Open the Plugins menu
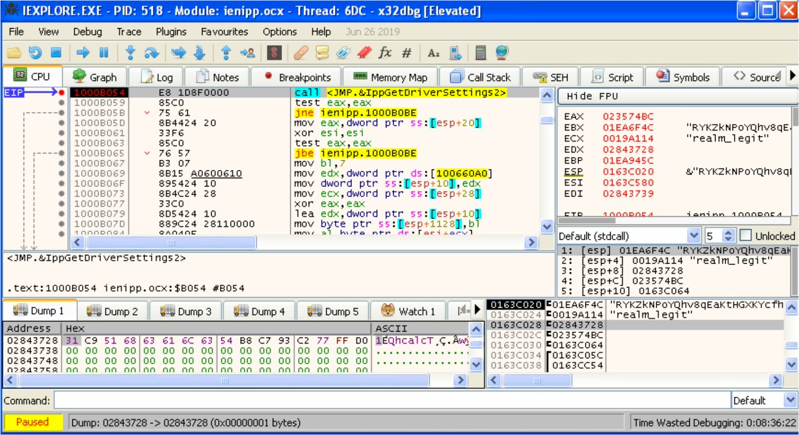The height and width of the screenshot is (435, 799). tap(171, 32)
